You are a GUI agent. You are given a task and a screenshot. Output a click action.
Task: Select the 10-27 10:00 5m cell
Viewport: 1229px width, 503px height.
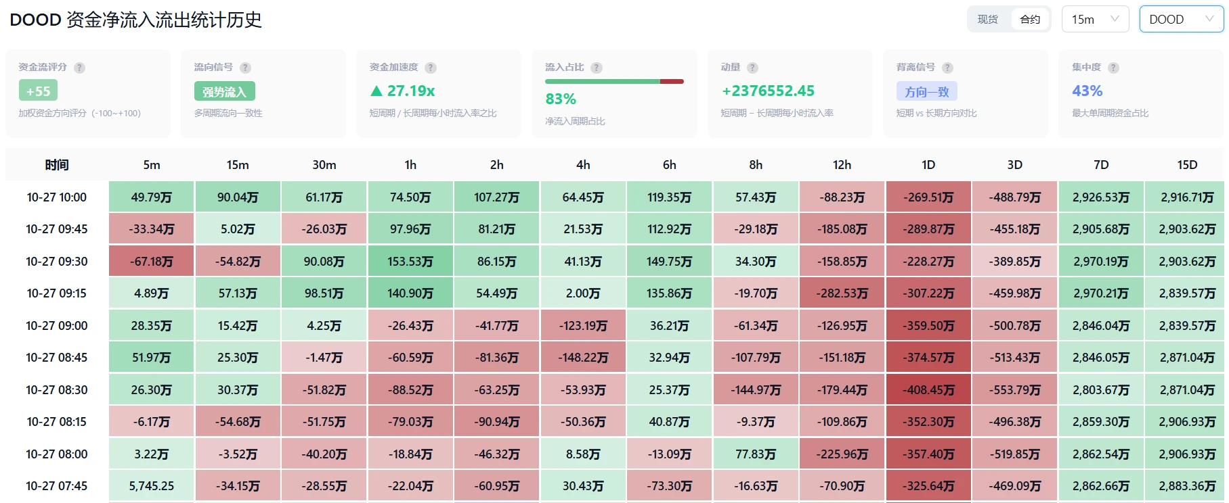151,197
